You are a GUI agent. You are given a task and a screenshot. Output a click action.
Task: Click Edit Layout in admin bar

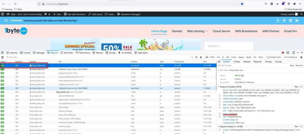click(x=95, y=14)
